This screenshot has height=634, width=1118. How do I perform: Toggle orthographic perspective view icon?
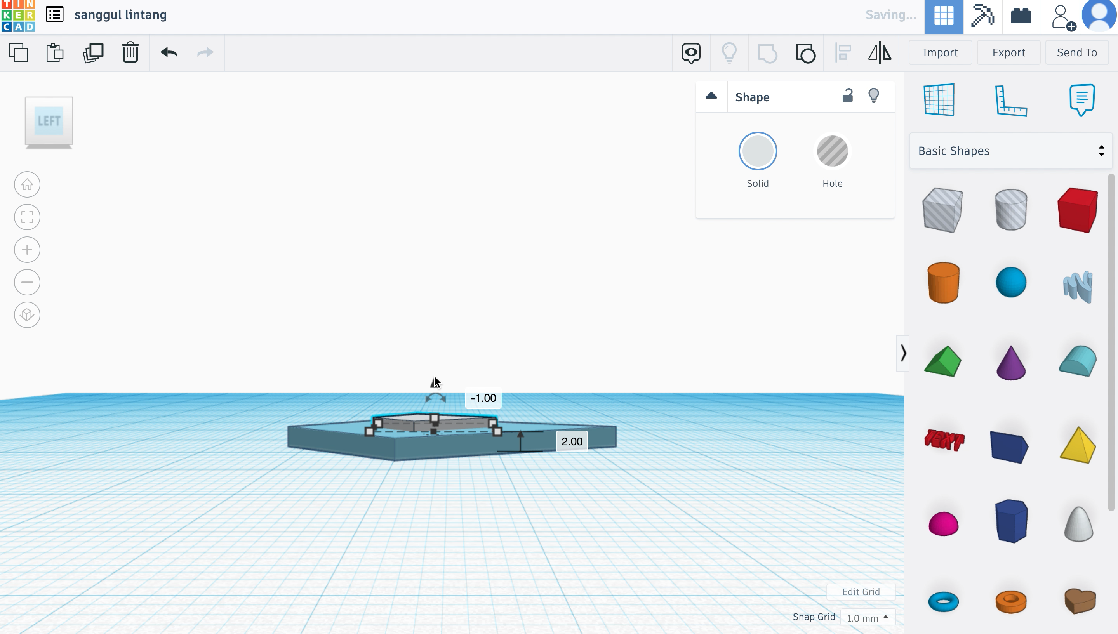27,315
